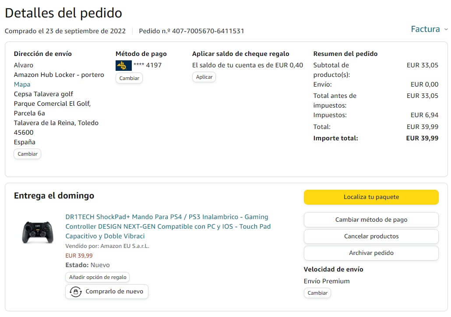Open the Mapa link for locker
Image resolution: width=451 pixels, height=317 pixels.
22,84
